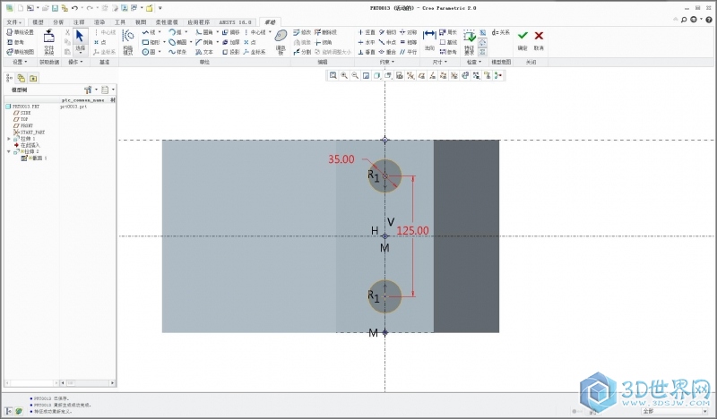
Task: Click the 125.00 dimension value
Action: pos(413,231)
